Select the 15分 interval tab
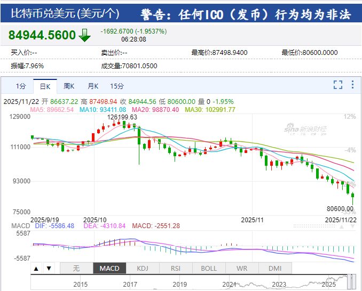 (x=117, y=86)
